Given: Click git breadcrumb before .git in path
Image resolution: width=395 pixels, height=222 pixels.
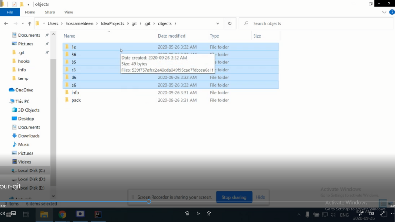Looking at the screenshot, I should [134, 23].
